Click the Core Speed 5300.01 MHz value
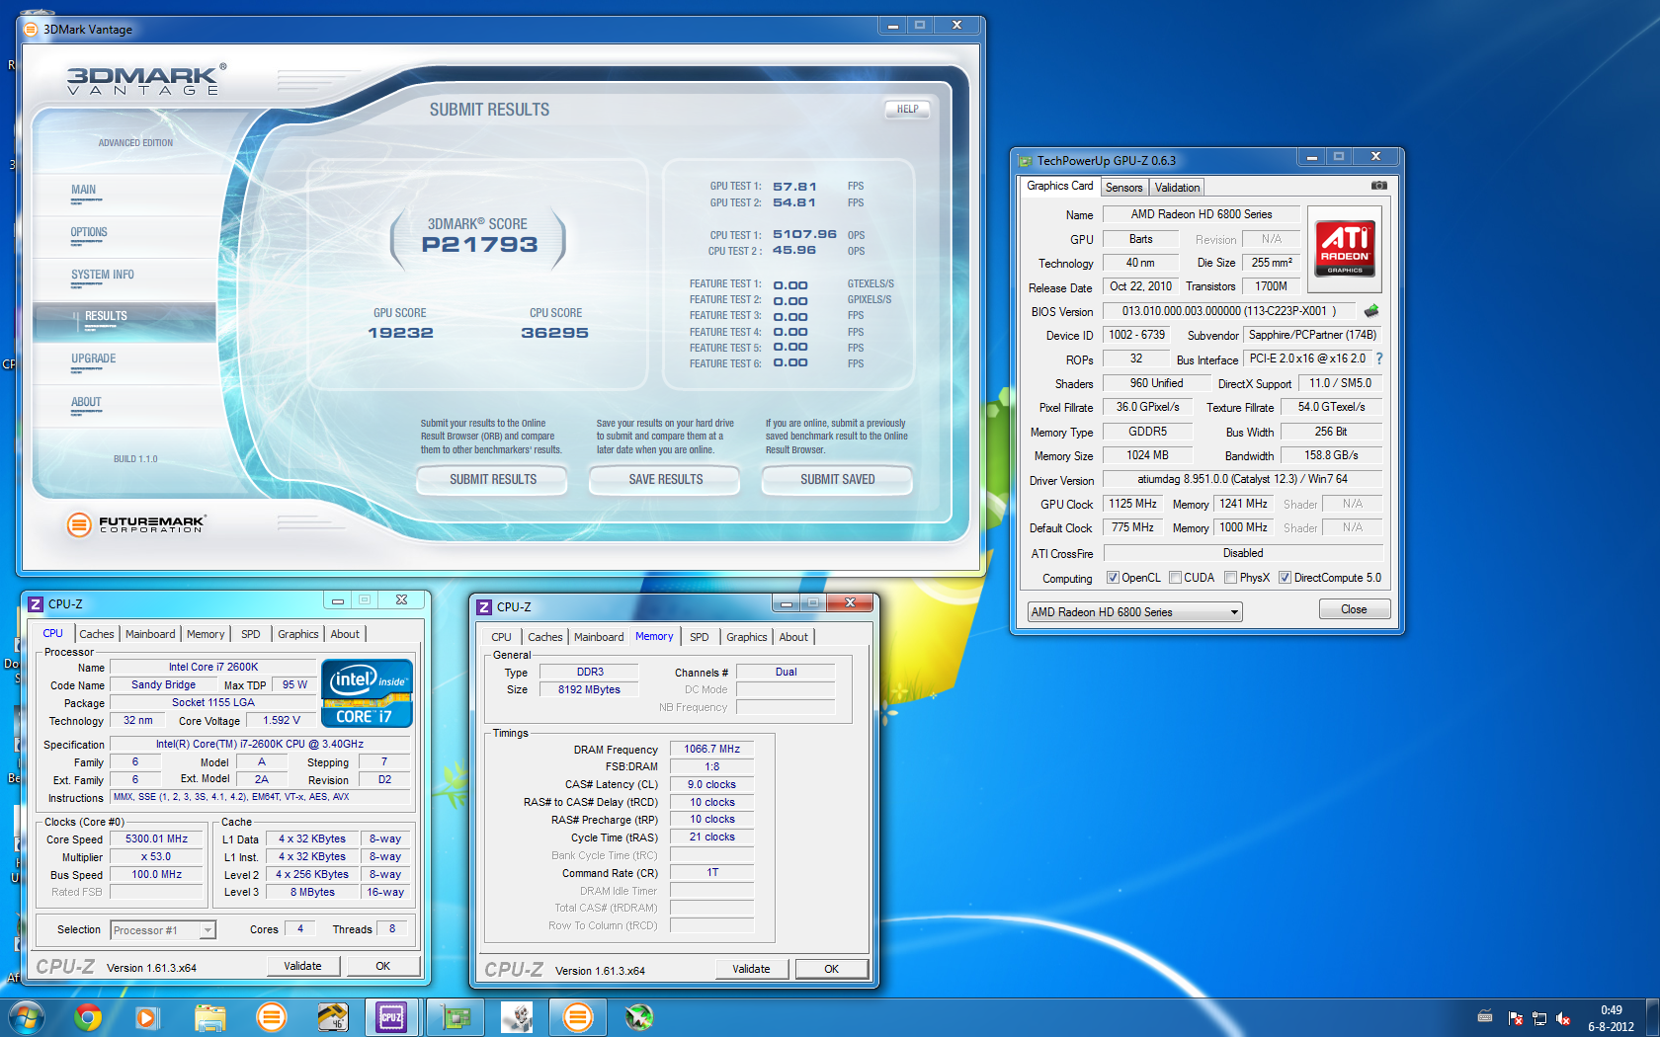This screenshot has width=1660, height=1037. click(156, 838)
